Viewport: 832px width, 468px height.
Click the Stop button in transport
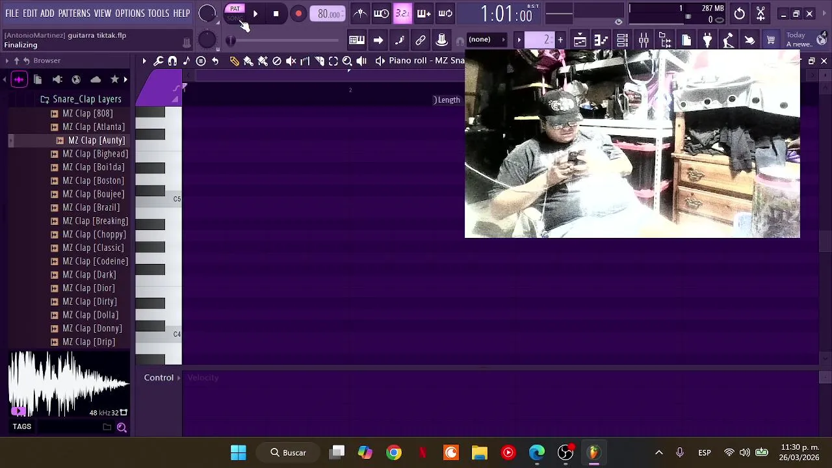[x=276, y=14]
